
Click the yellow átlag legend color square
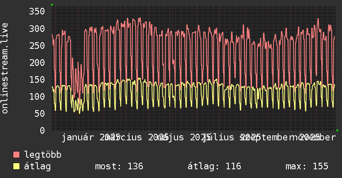(16, 166)
